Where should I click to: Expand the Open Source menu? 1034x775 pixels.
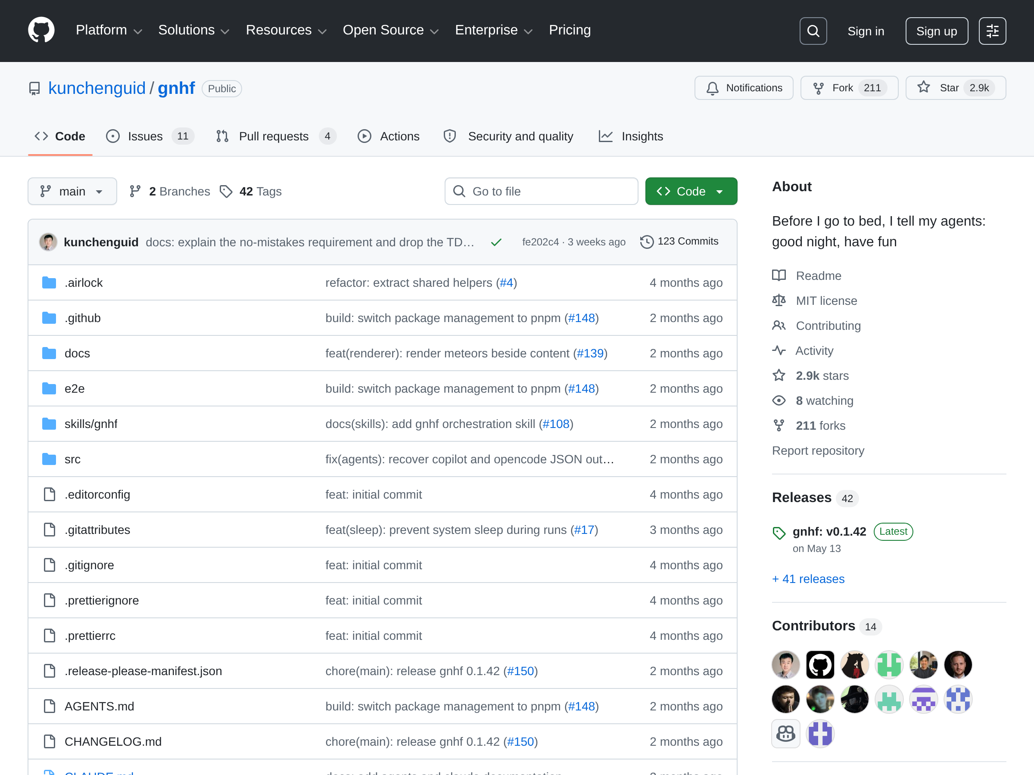point(391,31)
